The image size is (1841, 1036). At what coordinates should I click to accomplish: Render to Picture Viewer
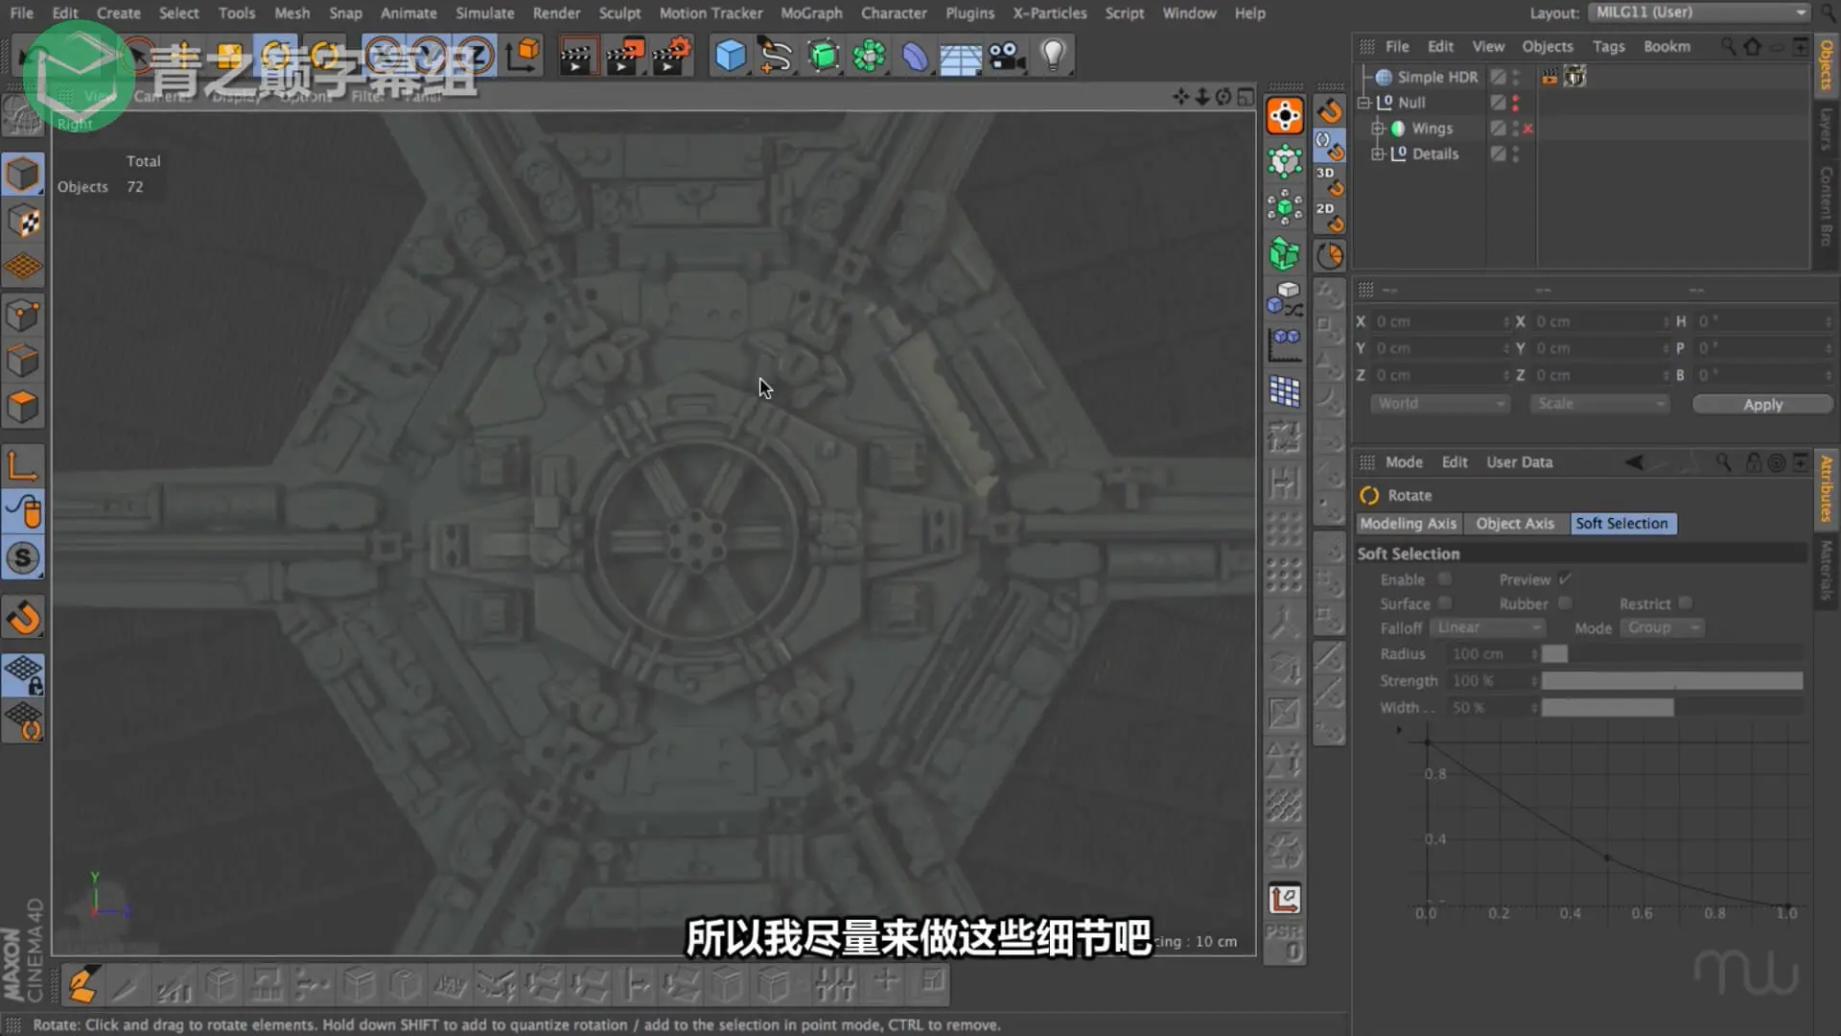[x=624, y=56]
